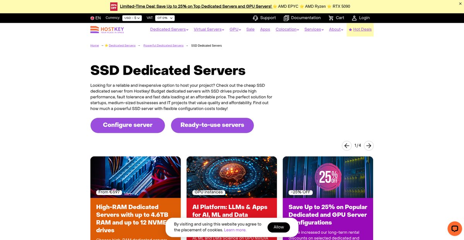The width and height of the screenshot is (464, 240).
Task: Click the EN language label
Action: coord(98,18)
